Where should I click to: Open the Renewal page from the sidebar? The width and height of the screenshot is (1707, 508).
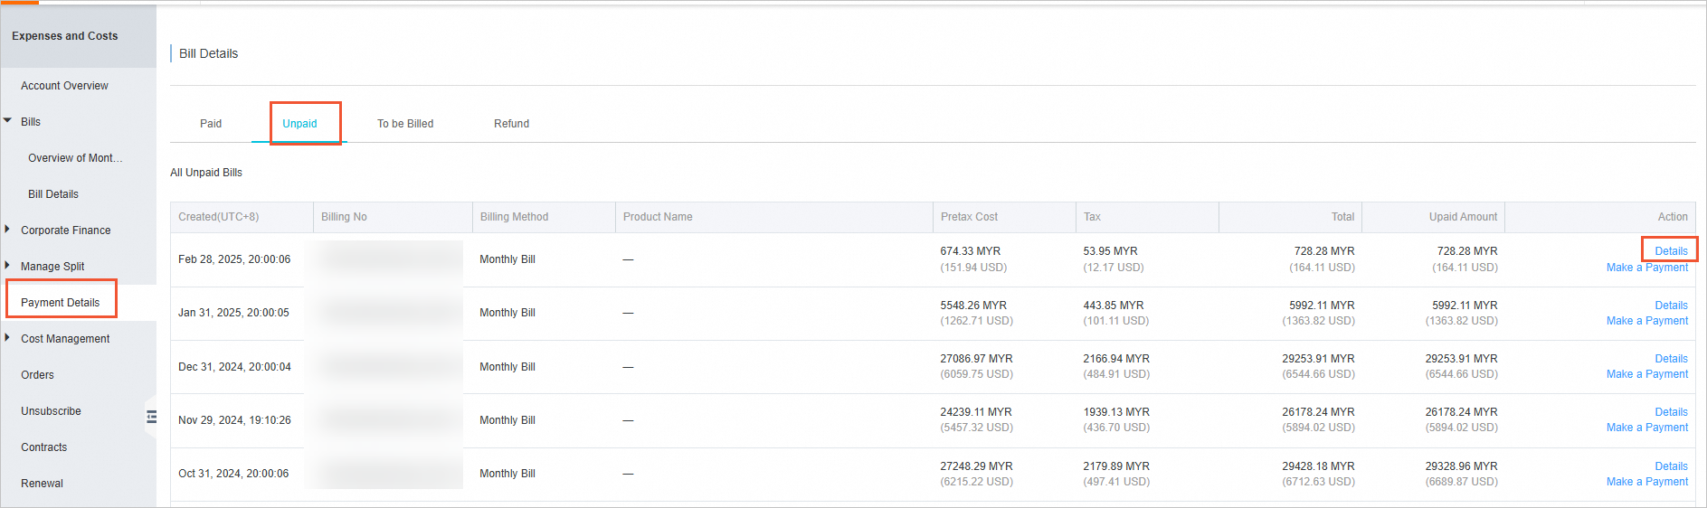point(42,484)
